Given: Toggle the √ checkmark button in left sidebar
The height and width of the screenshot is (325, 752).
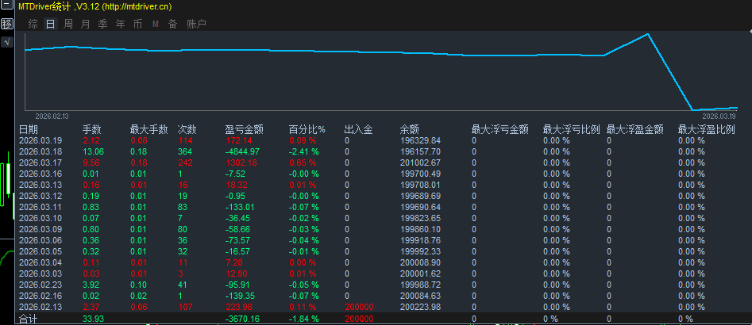Looking at the screenshot, I should point(6,42).
